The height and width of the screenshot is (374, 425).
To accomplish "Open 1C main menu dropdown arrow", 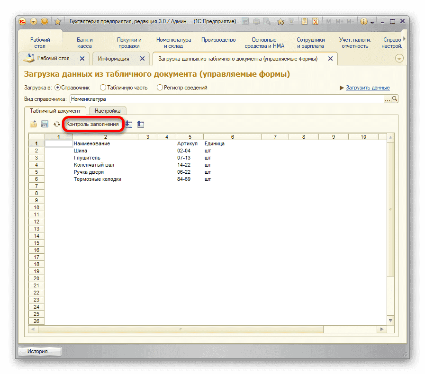I will coord(34,21).
